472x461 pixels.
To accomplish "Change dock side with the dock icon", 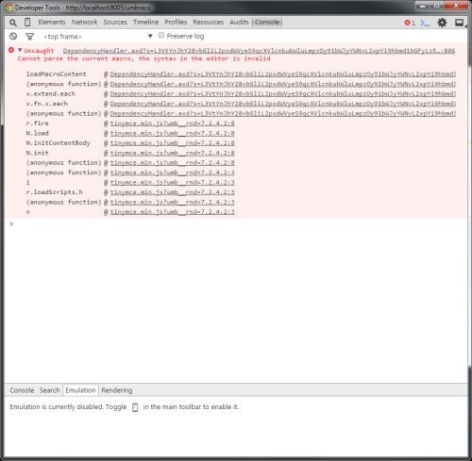I will tap(460, 23).
